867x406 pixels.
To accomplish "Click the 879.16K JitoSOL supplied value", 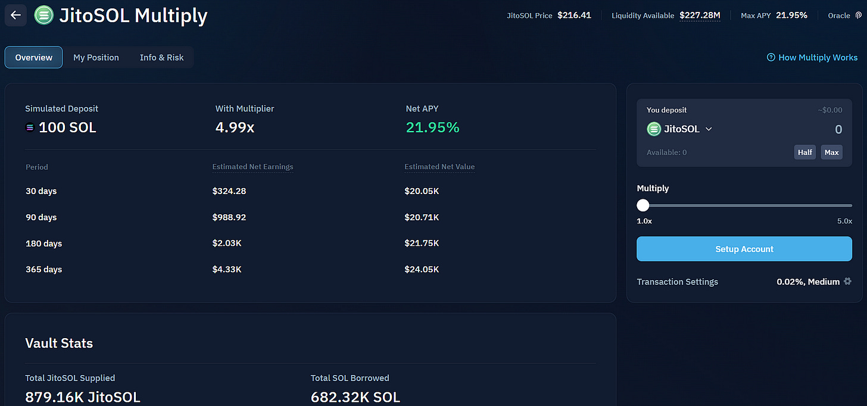I will click(83, 397).
